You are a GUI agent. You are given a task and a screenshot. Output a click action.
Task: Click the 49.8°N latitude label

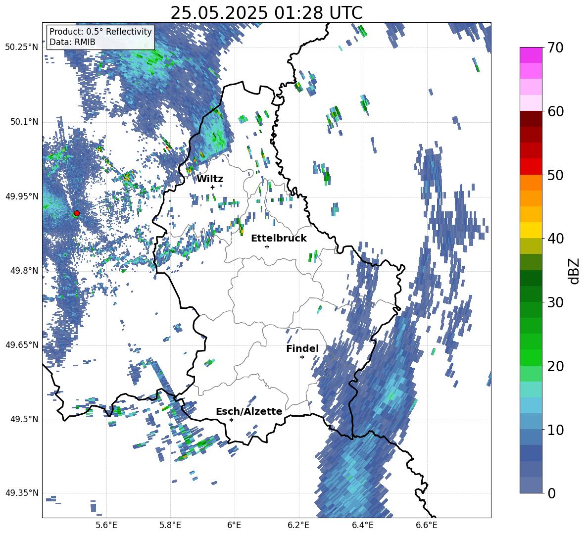[25, 271]
